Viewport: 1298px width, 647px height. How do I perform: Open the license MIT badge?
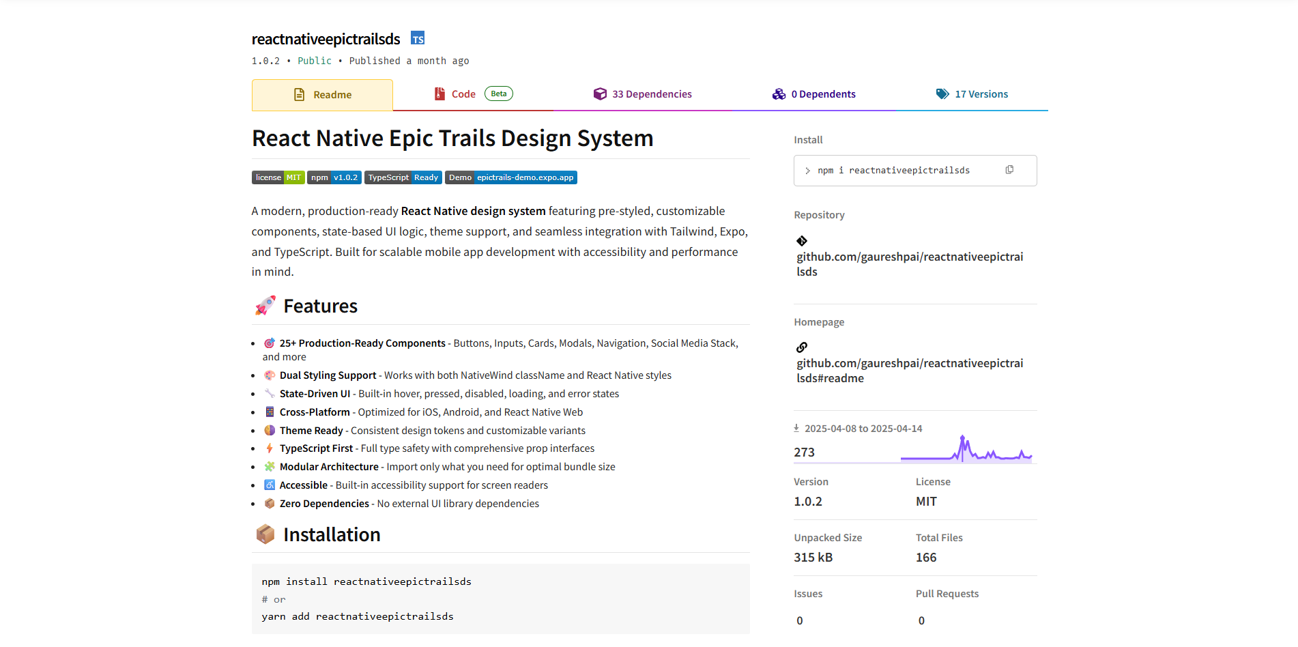coord(278,177)
